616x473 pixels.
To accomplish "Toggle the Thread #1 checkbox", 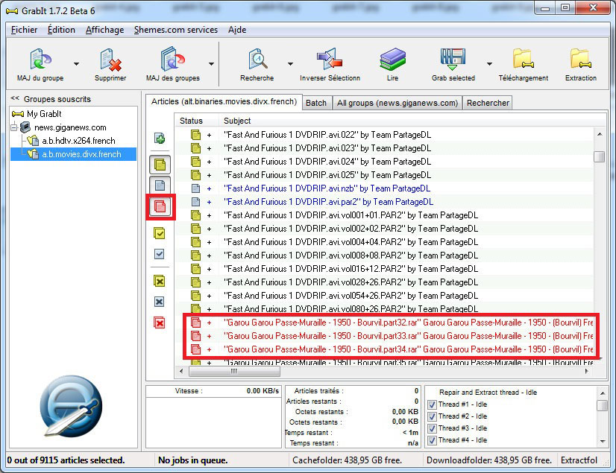I will click(x=432, y=404).
